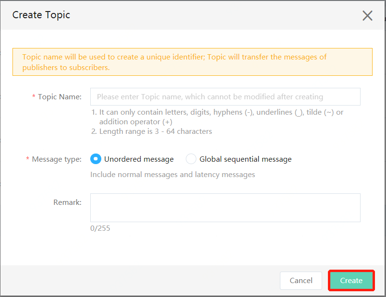Focus the Remark text area

point(225,208)
